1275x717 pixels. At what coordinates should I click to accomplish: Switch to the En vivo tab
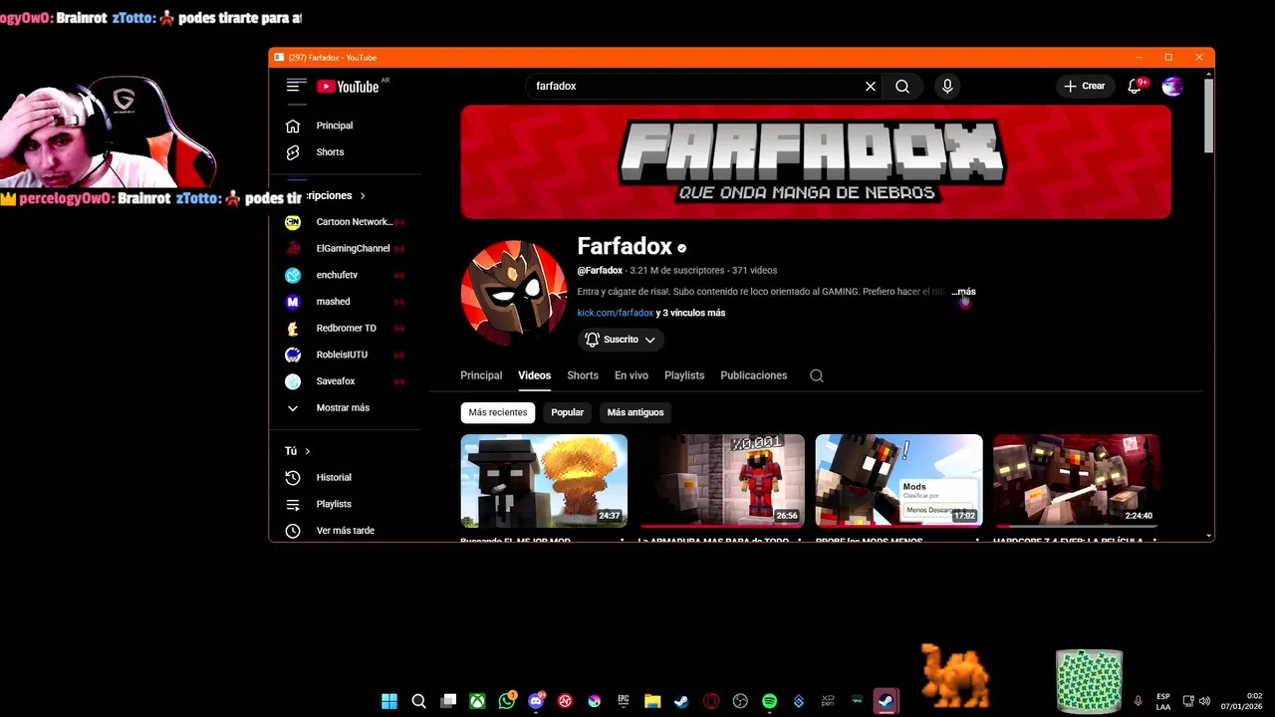click(x=632, y=375)
